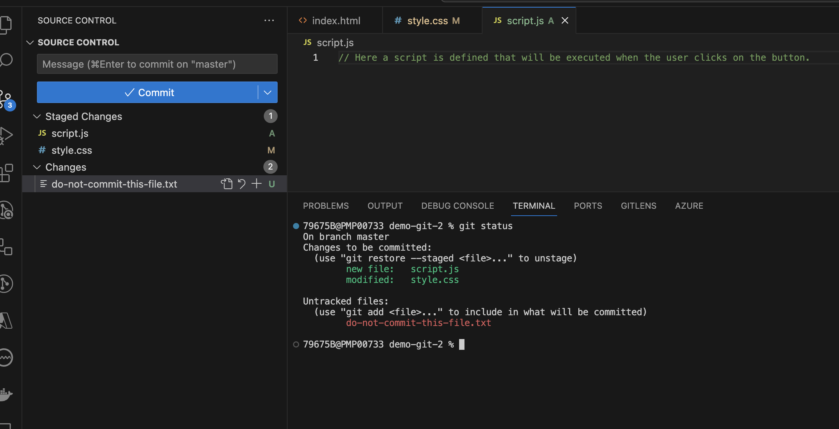The image size is (839, 429).
Task: Collapse the Staged Changes group
Action: point(37,116)
